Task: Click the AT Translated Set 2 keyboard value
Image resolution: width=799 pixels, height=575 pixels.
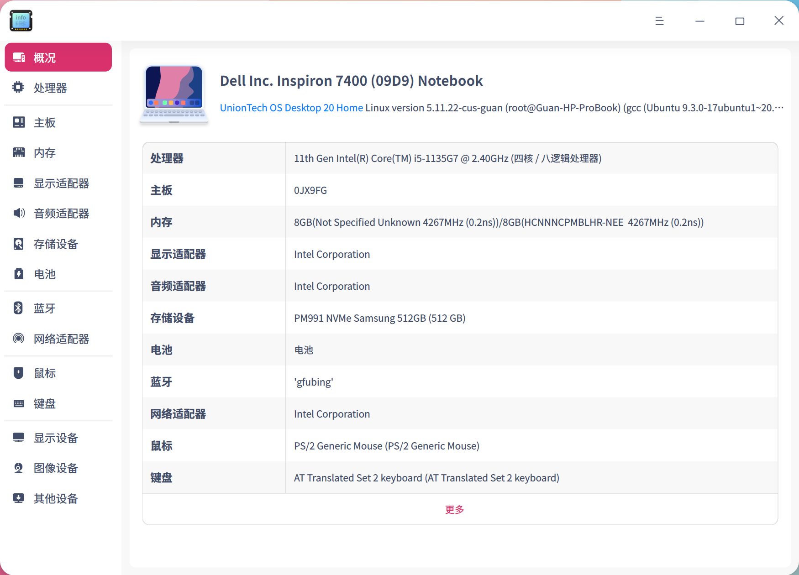Action: tap(426, 478)
